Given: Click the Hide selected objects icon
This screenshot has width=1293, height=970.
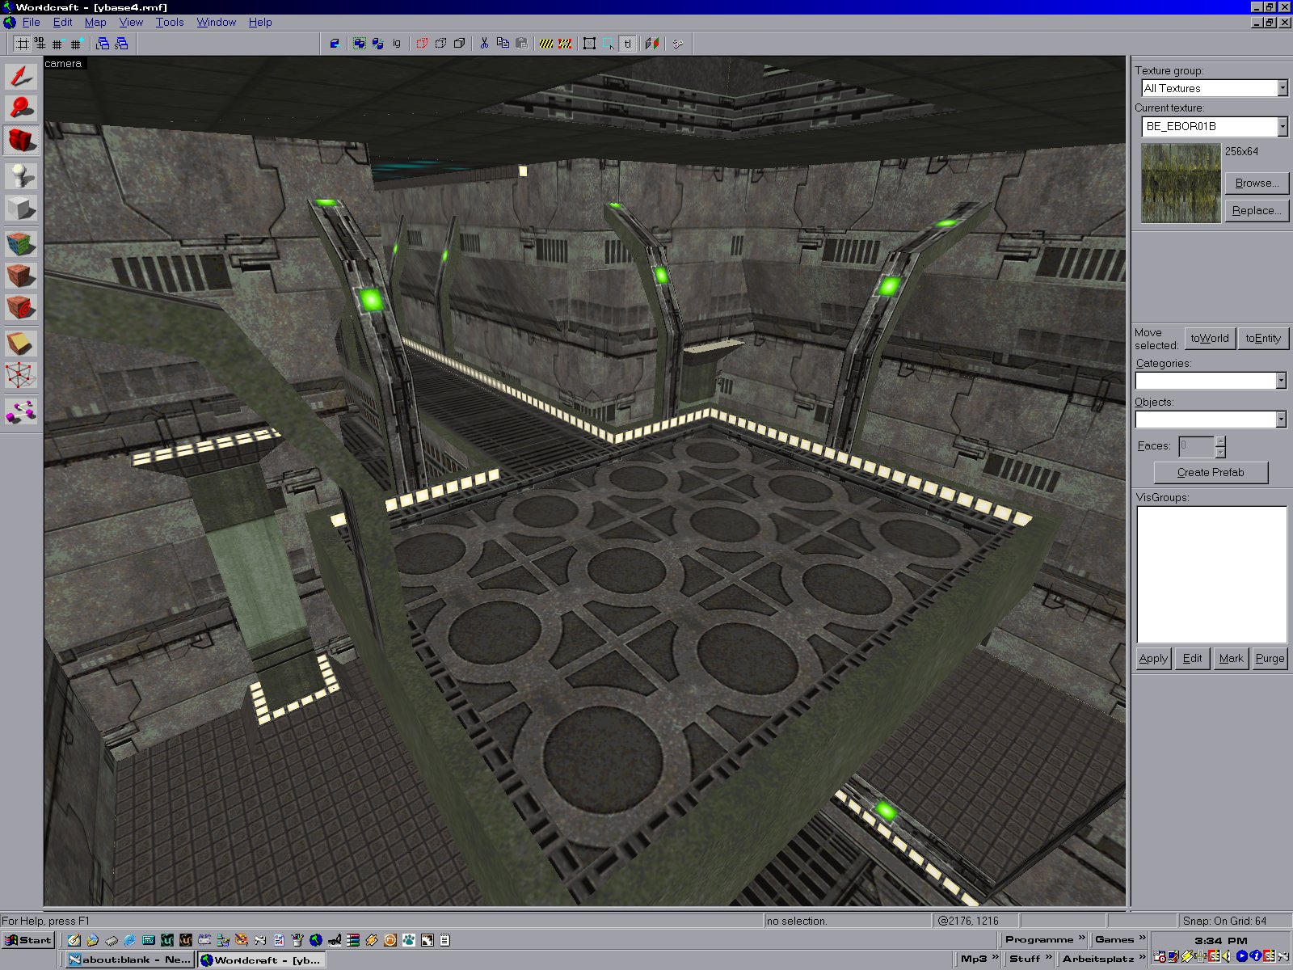Looking at the screenshot, I should tap(422, 44).
